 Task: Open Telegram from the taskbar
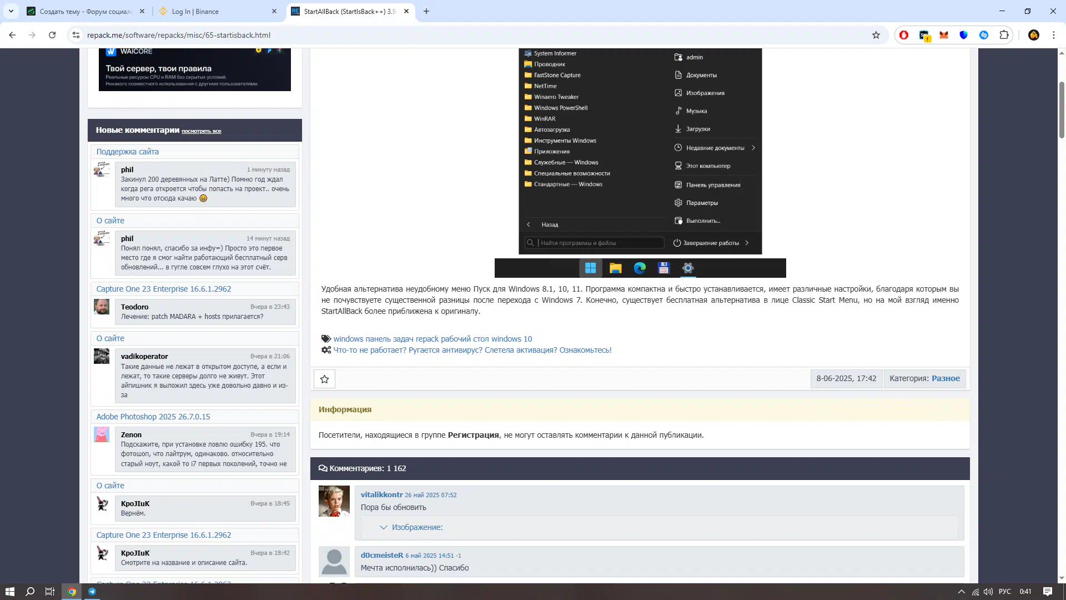pyautogui.click(x=92, y=592)
